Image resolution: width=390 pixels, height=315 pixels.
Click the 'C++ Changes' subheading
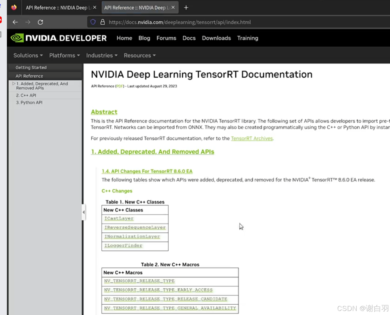tap(117, 191)
